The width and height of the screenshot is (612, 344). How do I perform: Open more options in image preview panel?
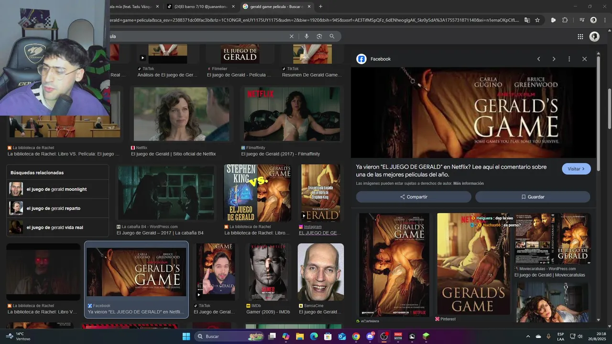click(x=569, y=59)
